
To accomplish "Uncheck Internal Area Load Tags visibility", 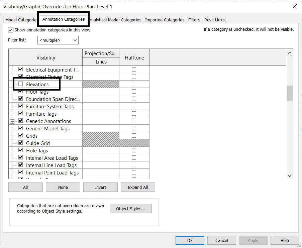I will (x=21, y=157).
